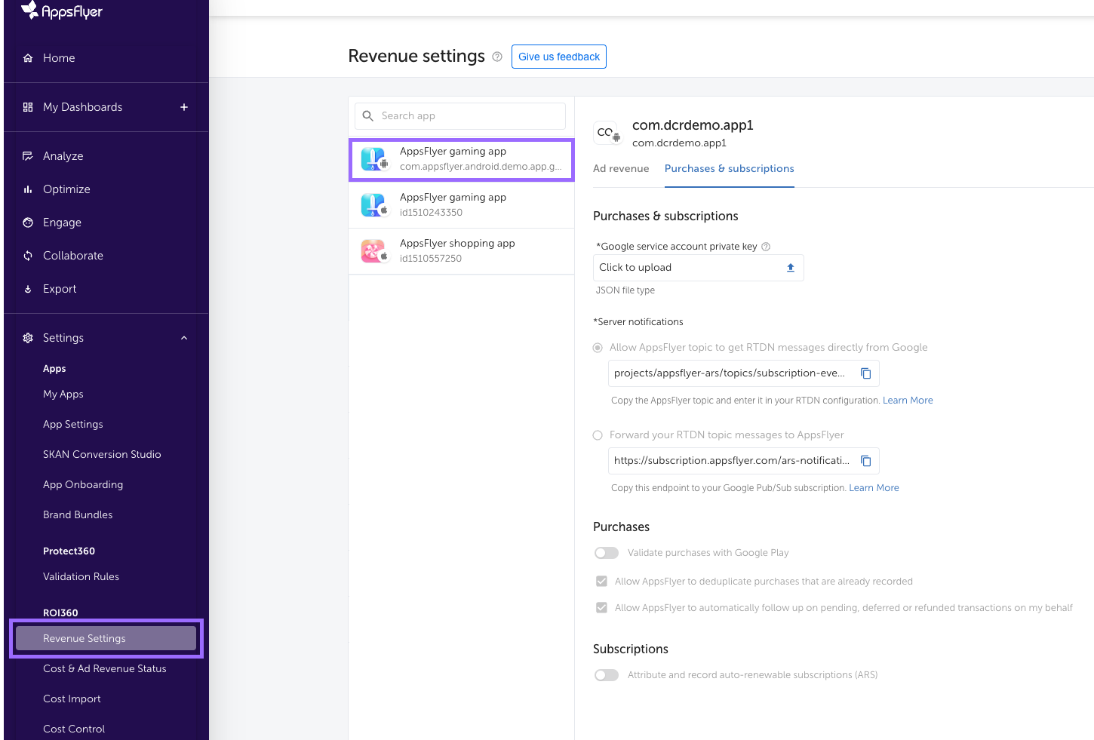Viewport: 1094px width, 740px height.
Task: Switch to the Ad revenue tab
Action: coord(621,169)
